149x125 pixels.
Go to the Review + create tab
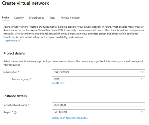pyautogui.click(x=70, y=18)
